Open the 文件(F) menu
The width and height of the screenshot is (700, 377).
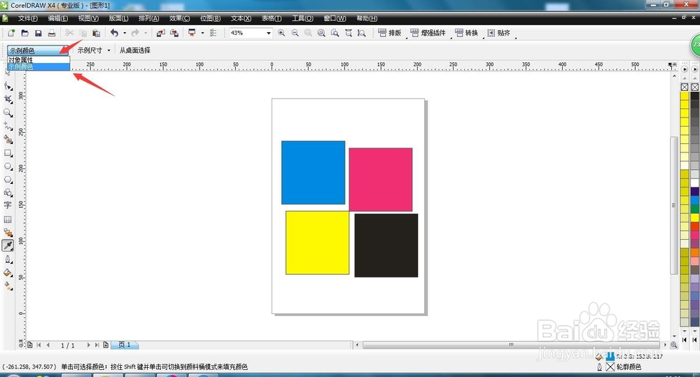coord(28,18)
